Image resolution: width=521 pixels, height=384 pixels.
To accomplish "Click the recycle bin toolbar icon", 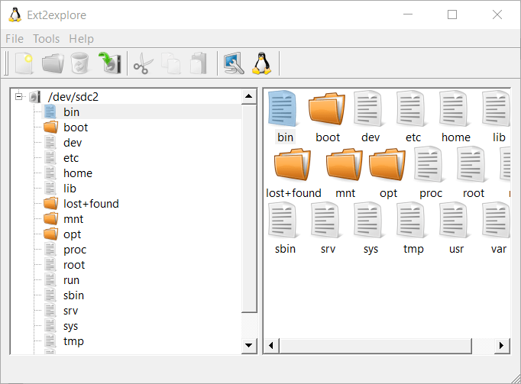I will [80, 63].
